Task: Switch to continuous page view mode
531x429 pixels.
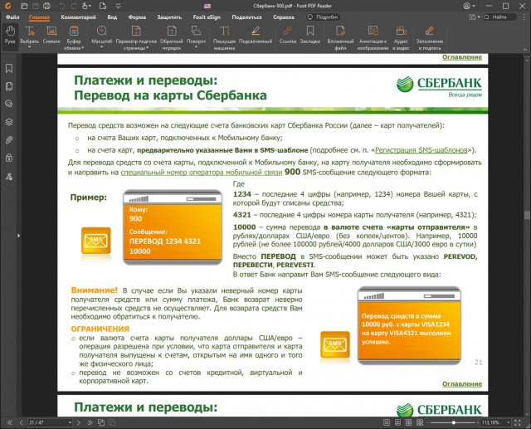Action: [x=398, y=422]
